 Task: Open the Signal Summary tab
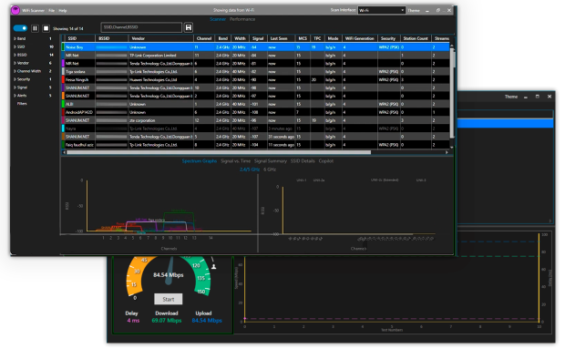271,161
